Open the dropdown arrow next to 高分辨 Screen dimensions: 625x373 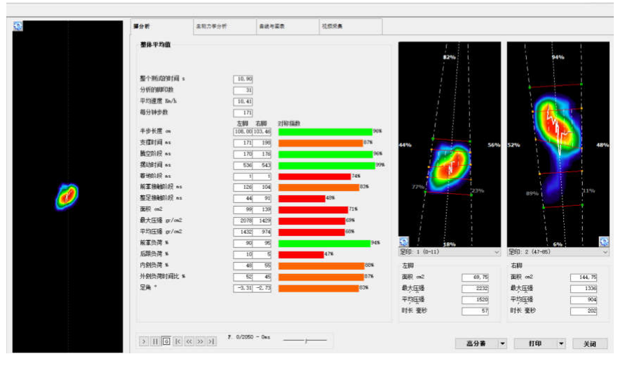click(x=502, y=343)
